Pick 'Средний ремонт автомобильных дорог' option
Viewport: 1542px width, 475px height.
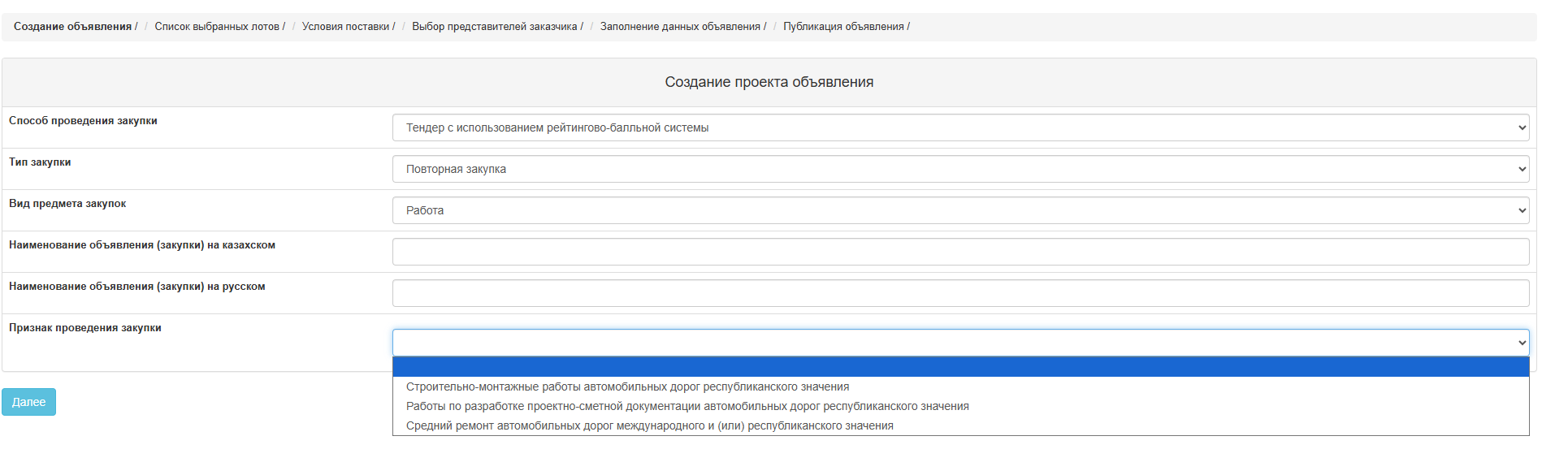pos(649,426)
